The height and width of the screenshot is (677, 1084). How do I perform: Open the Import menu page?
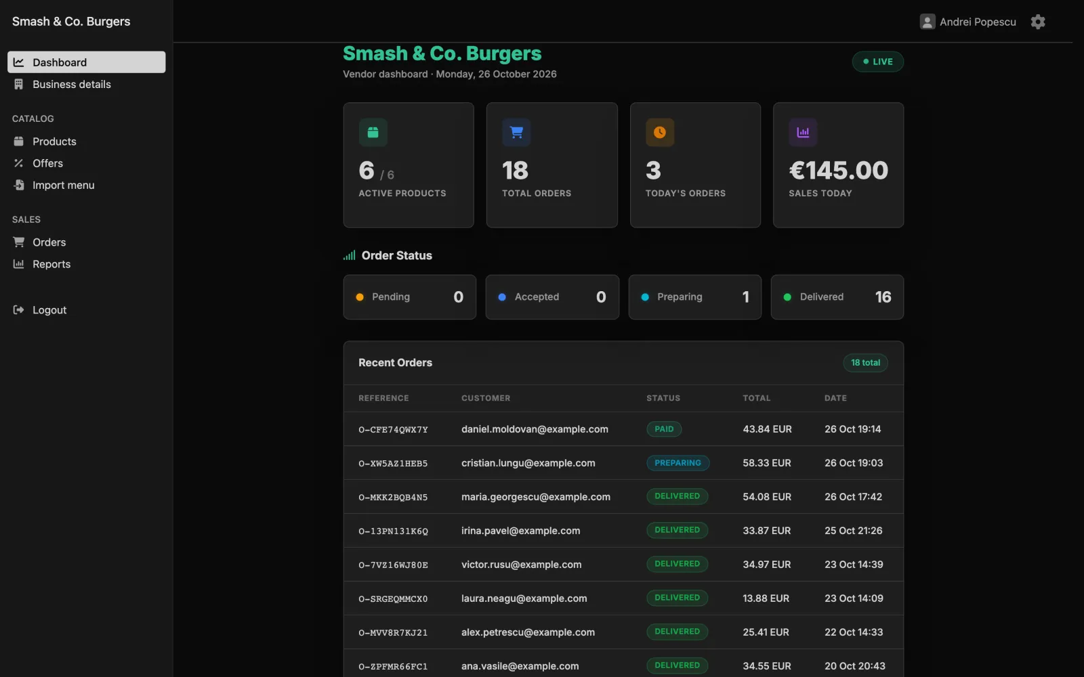[87, 185]
